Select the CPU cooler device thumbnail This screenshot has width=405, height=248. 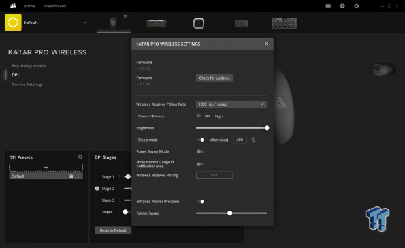pos(199,23)
